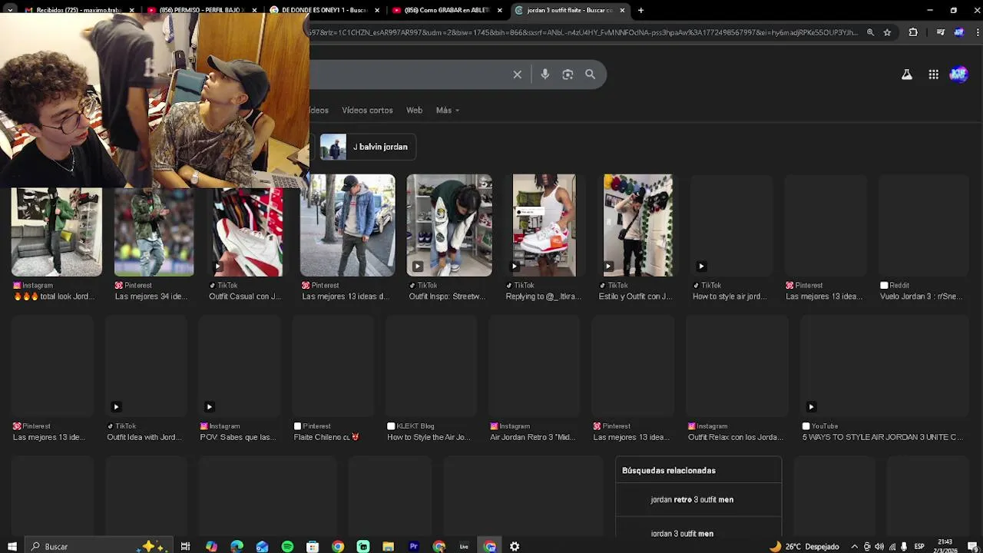Open the ESP input language selector
This screenshot has width=983, height=553.
[x=919, y=546]
